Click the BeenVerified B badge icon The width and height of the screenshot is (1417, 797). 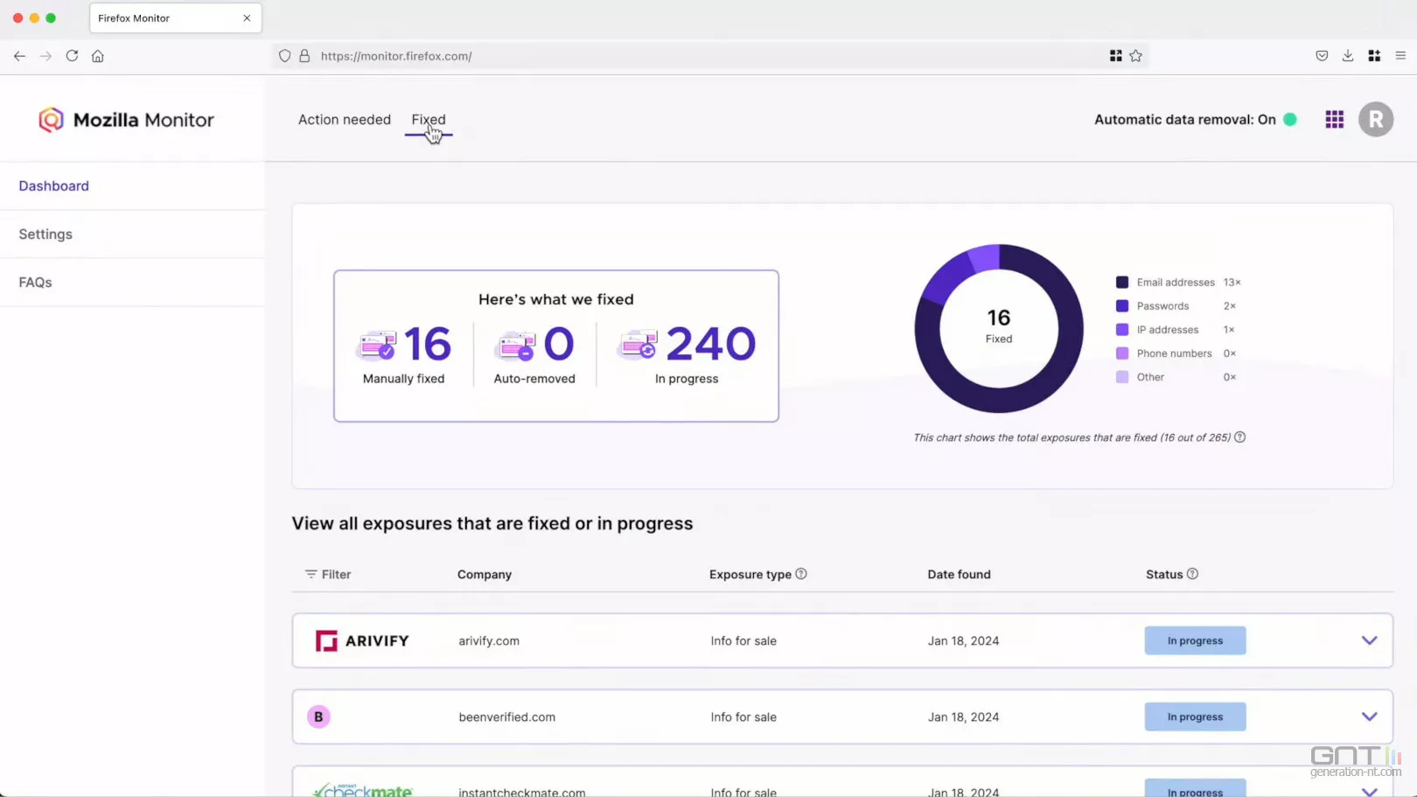318,717
